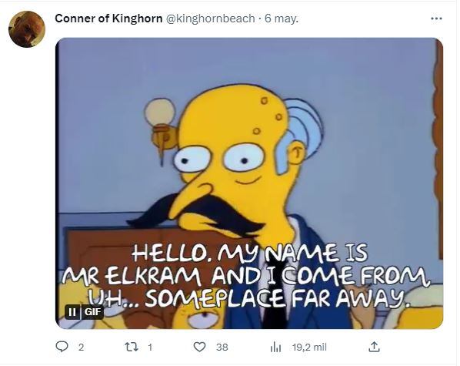The height and width of the screenshot is (366, 460).
Task: Click the 19,2 mil views count
Action: pos(309,348)
